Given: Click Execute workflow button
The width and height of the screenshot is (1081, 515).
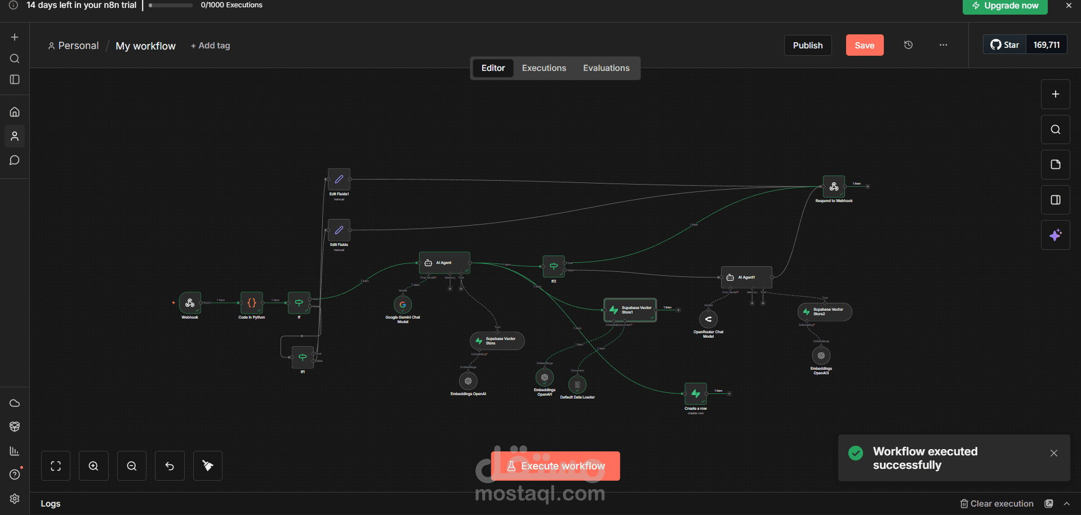Looking at the screenshot, I should (555, 466).
